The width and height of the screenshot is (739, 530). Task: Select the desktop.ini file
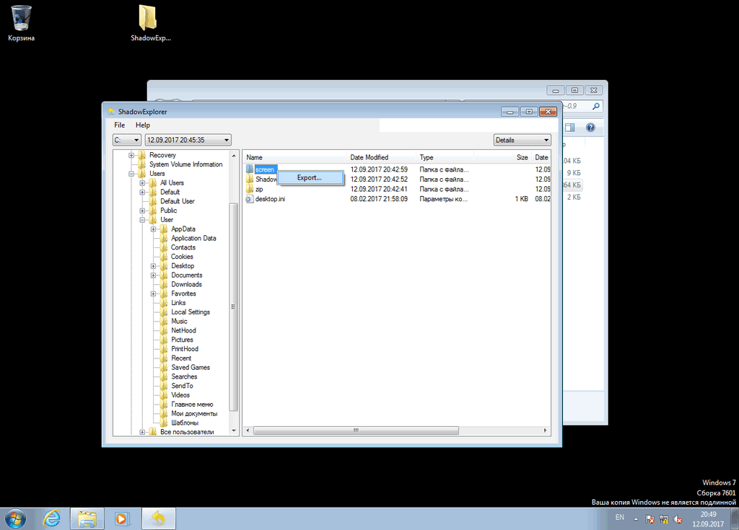click(270, 199)
